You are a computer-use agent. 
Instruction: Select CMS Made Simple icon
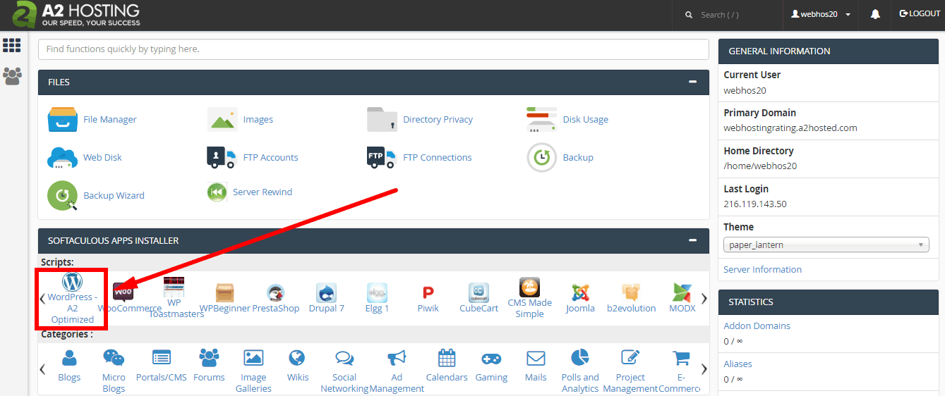[x=529, y=287]
